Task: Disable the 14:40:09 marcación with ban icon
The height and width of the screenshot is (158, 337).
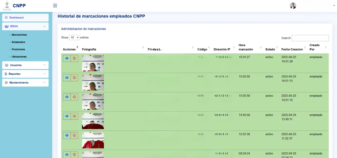Action: [74, 116]
